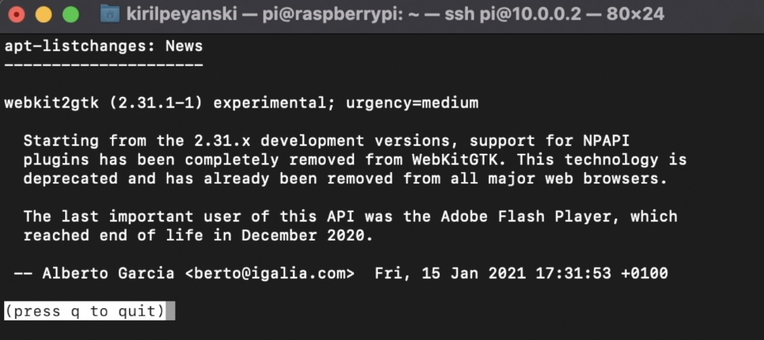The image size is (764, 340).
Task: Click the red close window button
Action: pyautogui.click(x=16, y=14)
